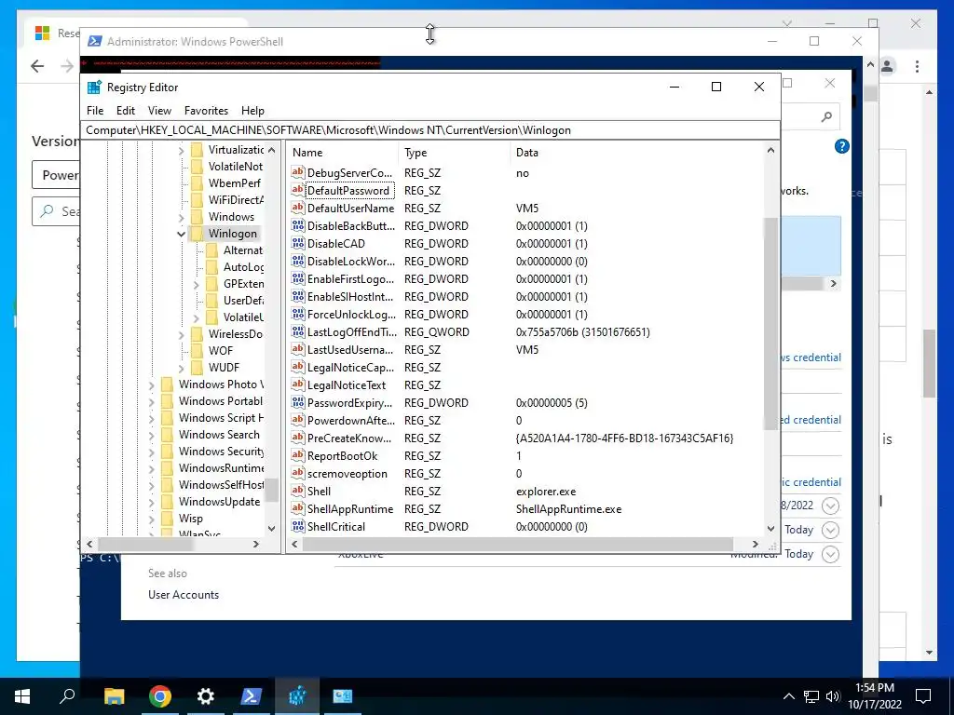
Task: Open File Explorer from the taskbar
Action: [114, 696]
